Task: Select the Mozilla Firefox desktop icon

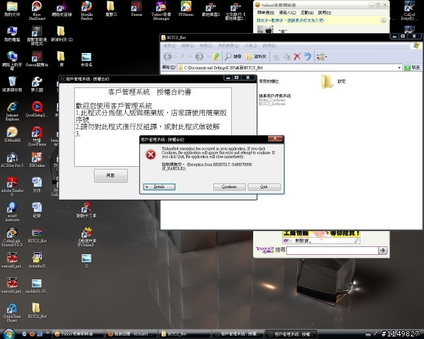Action: coord(87,11)
